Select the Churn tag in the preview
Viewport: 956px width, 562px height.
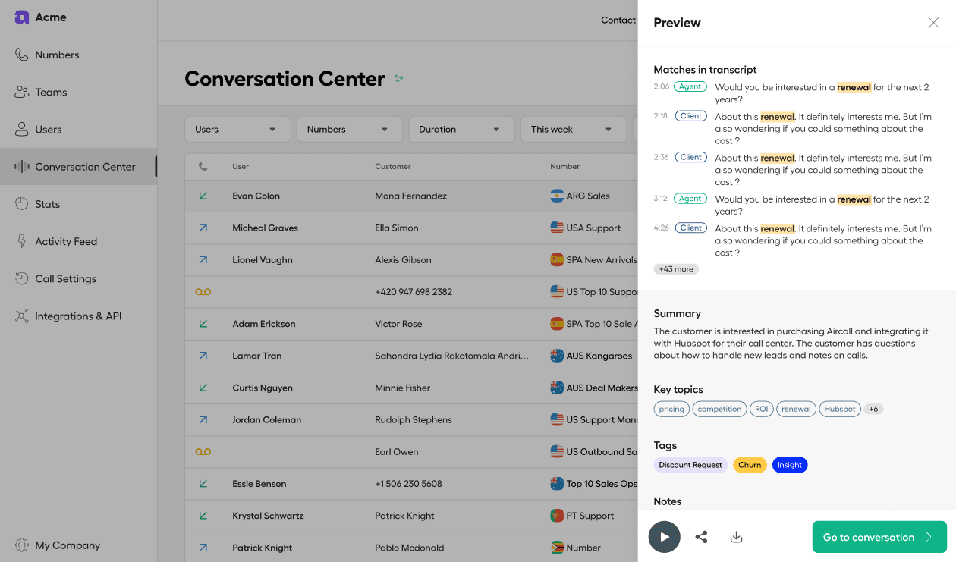pyautogui.click(x=750, y=464)
